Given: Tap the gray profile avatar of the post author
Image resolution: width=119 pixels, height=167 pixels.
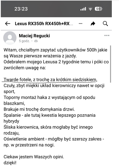Looking at the screenshot, I should (x=10, y=38).
